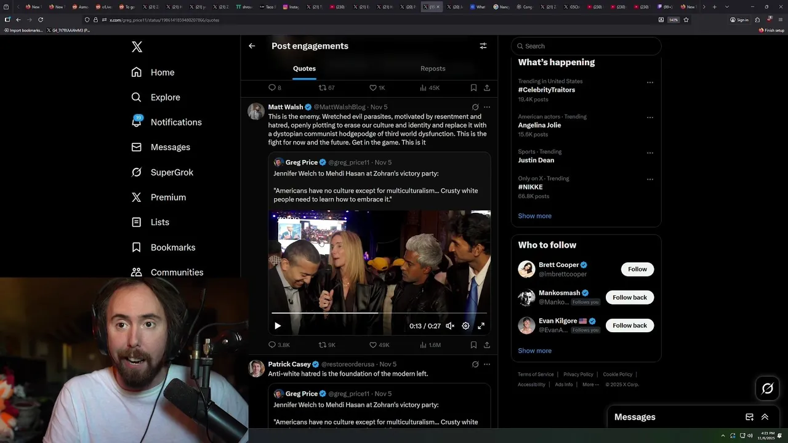The width and height of the screenshot is (788, 443).
Task: Open more options for Angelina Jolie trend
Action: pos(650,118)
